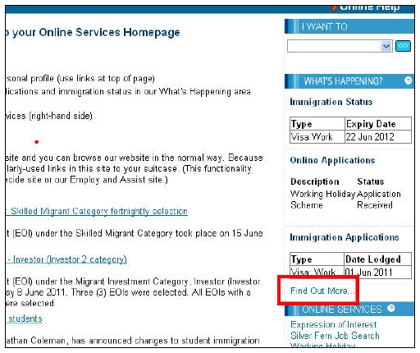Select the Visa: Work status cell

click(x=317, y=136)
